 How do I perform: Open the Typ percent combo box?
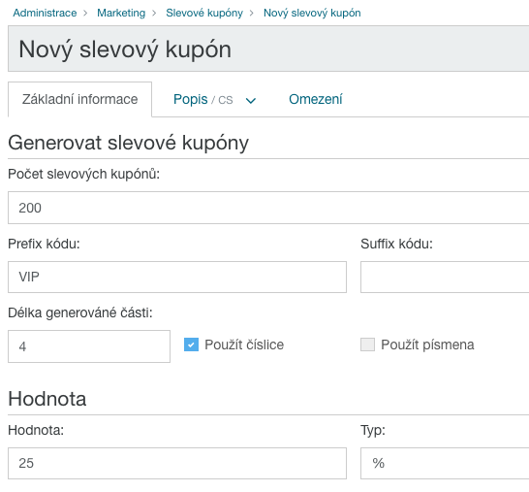coord(445,463)
